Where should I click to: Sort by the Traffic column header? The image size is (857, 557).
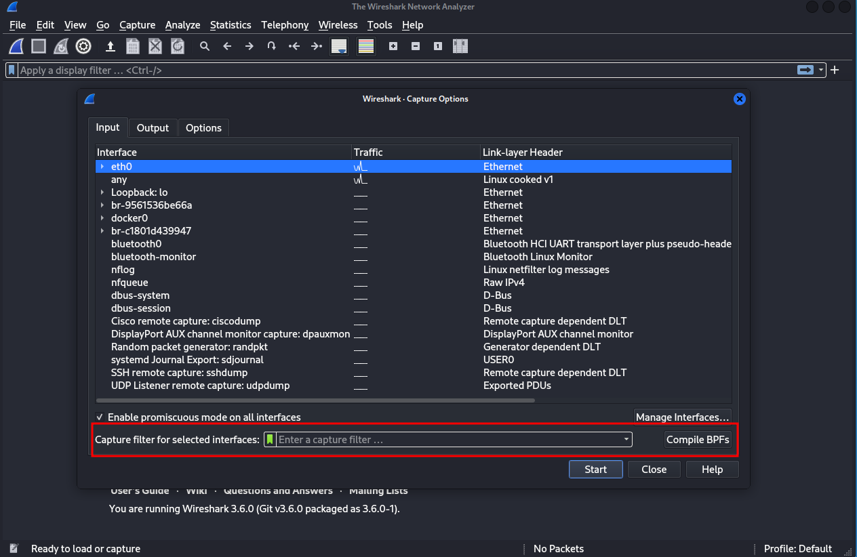coord(416,152)
